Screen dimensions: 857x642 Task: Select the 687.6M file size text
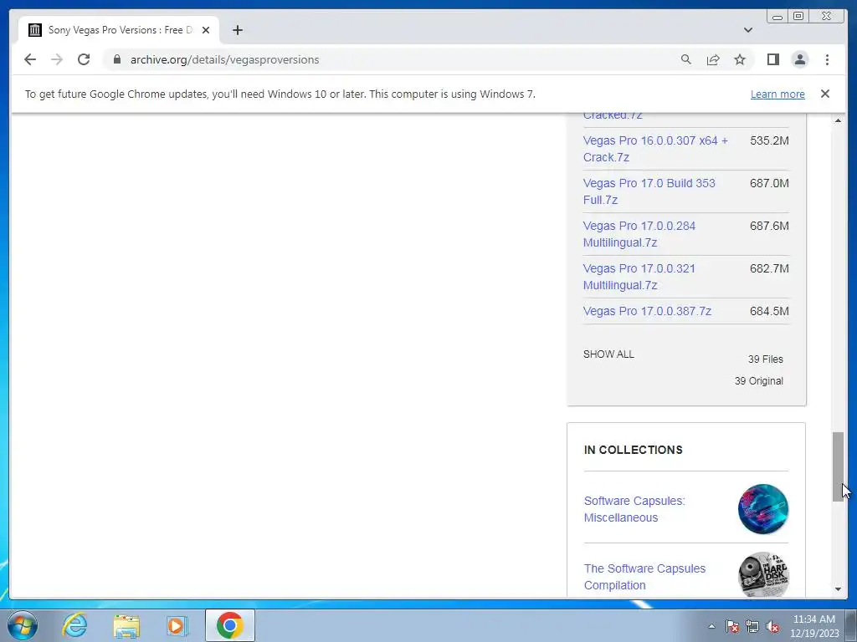pyautogui.click(x=769, y=226)
